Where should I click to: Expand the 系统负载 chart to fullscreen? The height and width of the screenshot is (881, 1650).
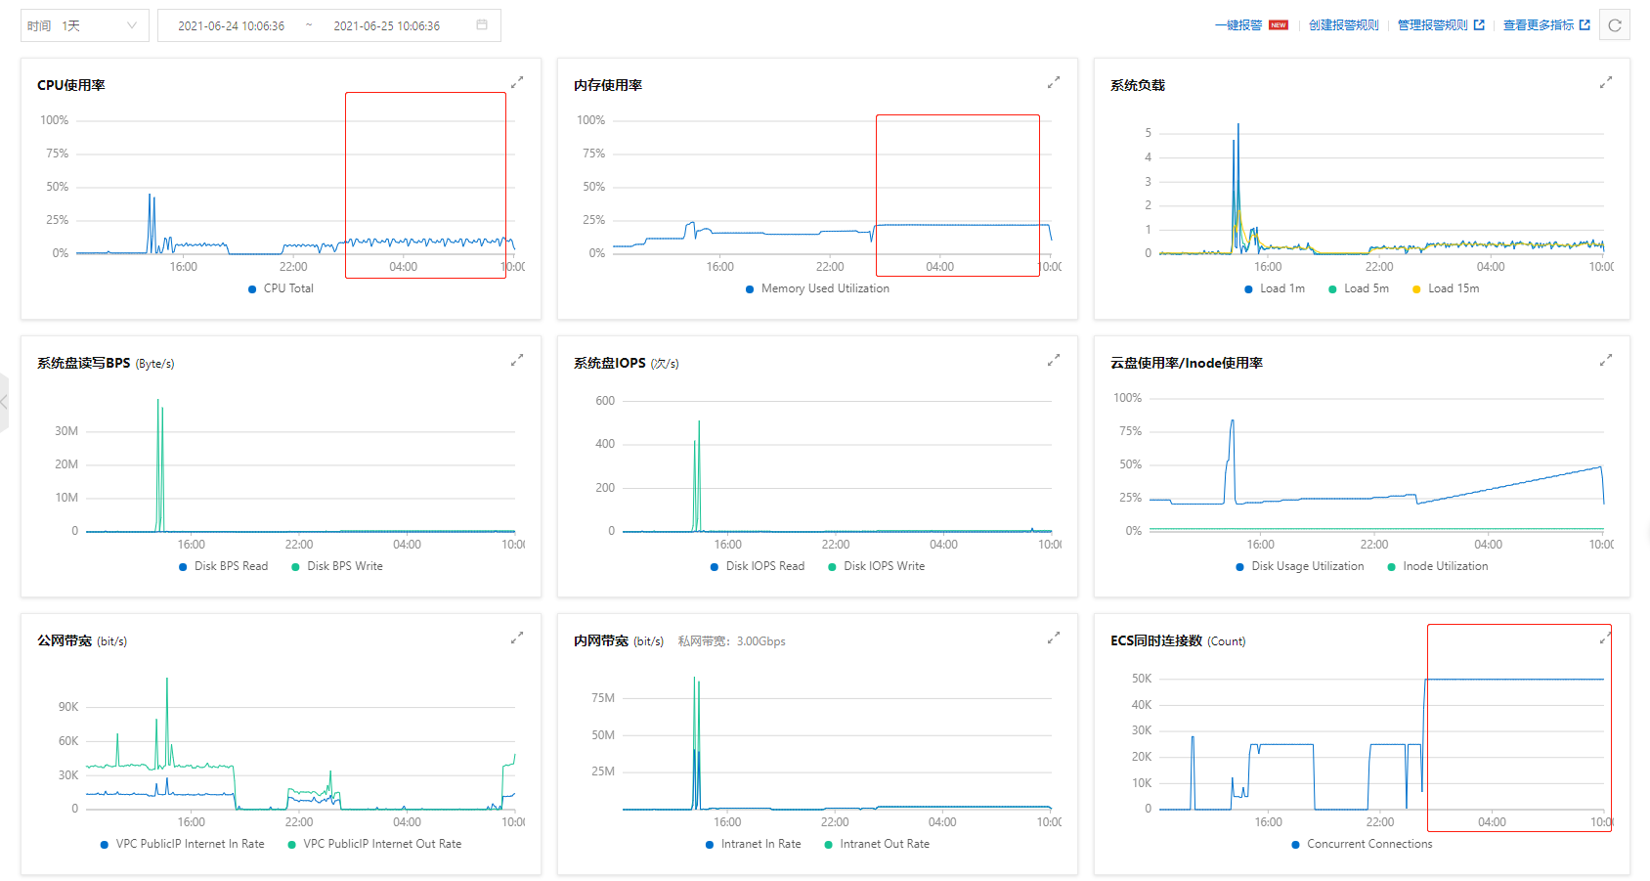[x=1605, y=83]
